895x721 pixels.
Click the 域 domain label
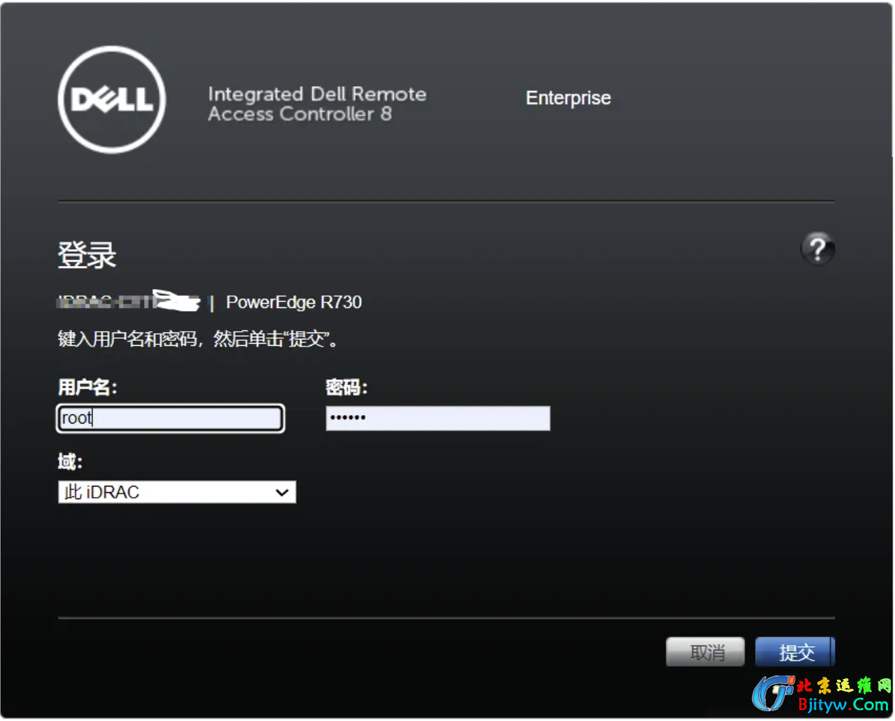click(70, 461)
